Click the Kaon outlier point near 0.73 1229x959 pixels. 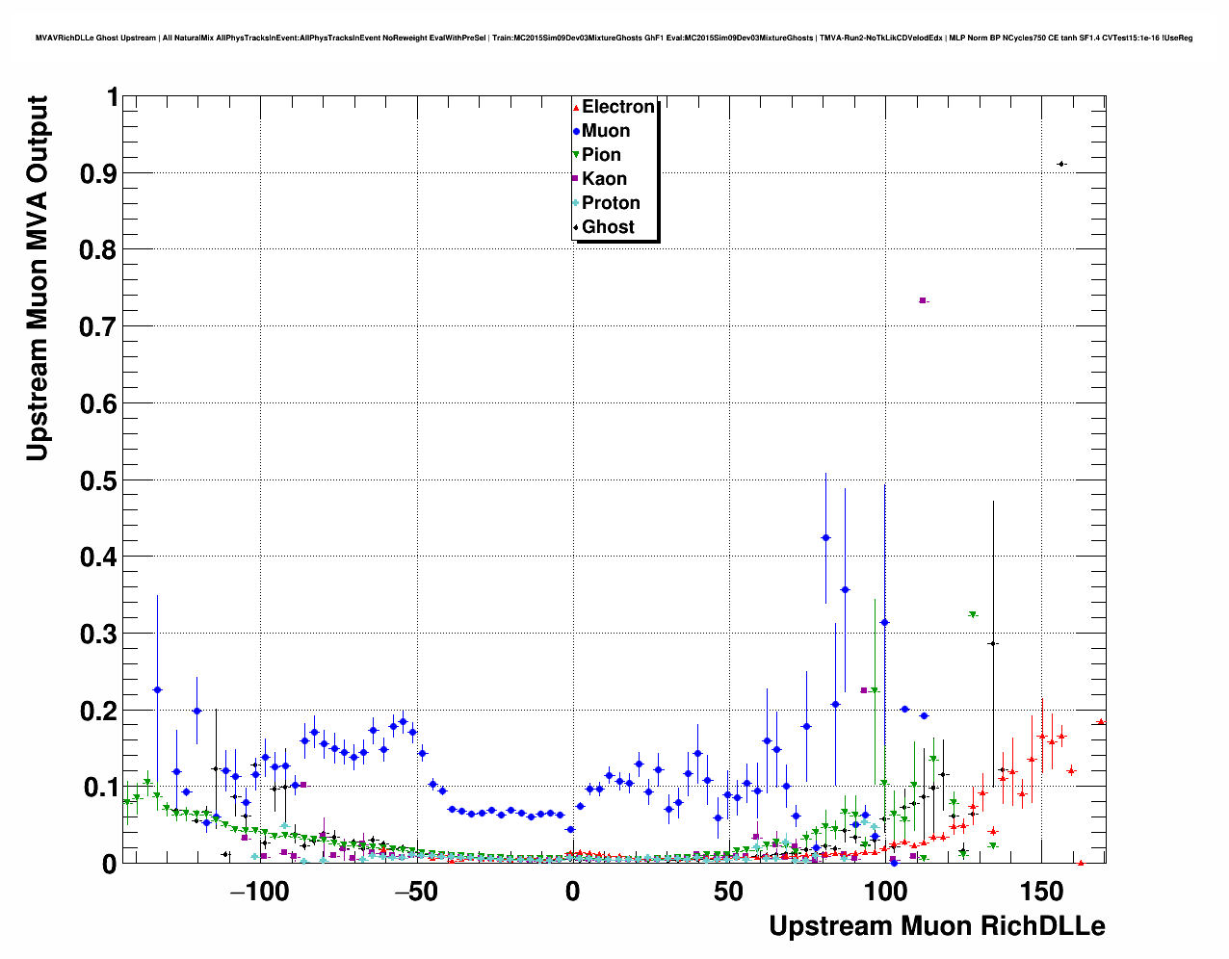pyautogui.click(x=923, y=300)
